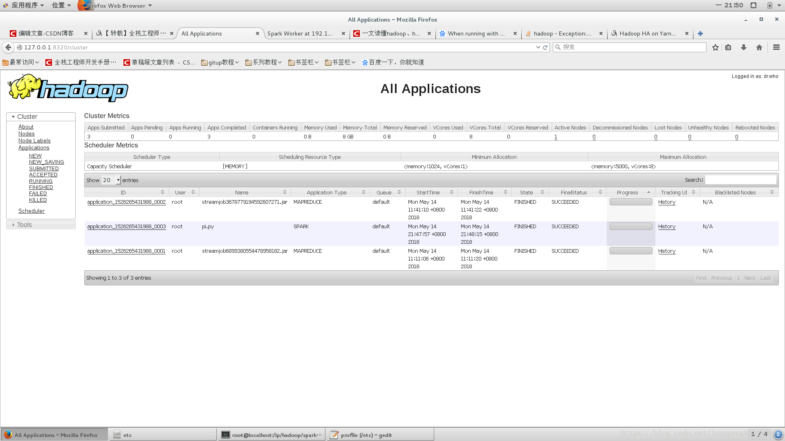Open the Firefox Web Browser app menu

116,5
